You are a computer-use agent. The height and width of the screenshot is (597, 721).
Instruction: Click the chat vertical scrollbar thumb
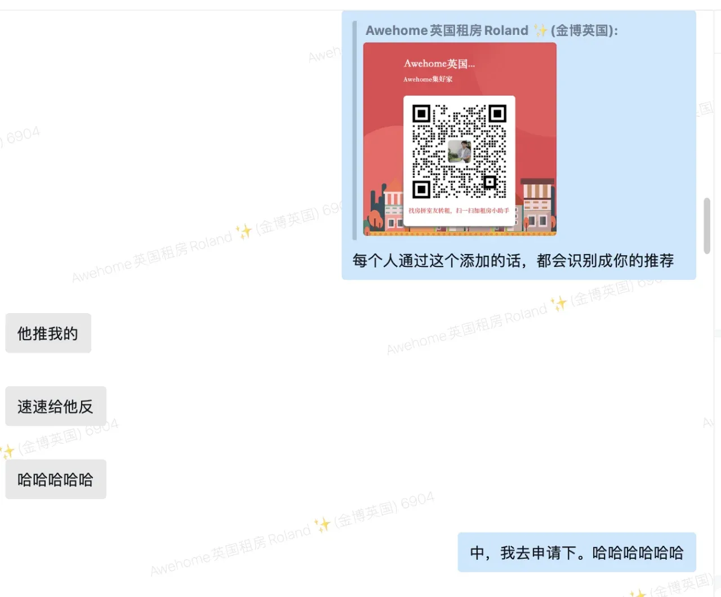(x=707, y=225)
